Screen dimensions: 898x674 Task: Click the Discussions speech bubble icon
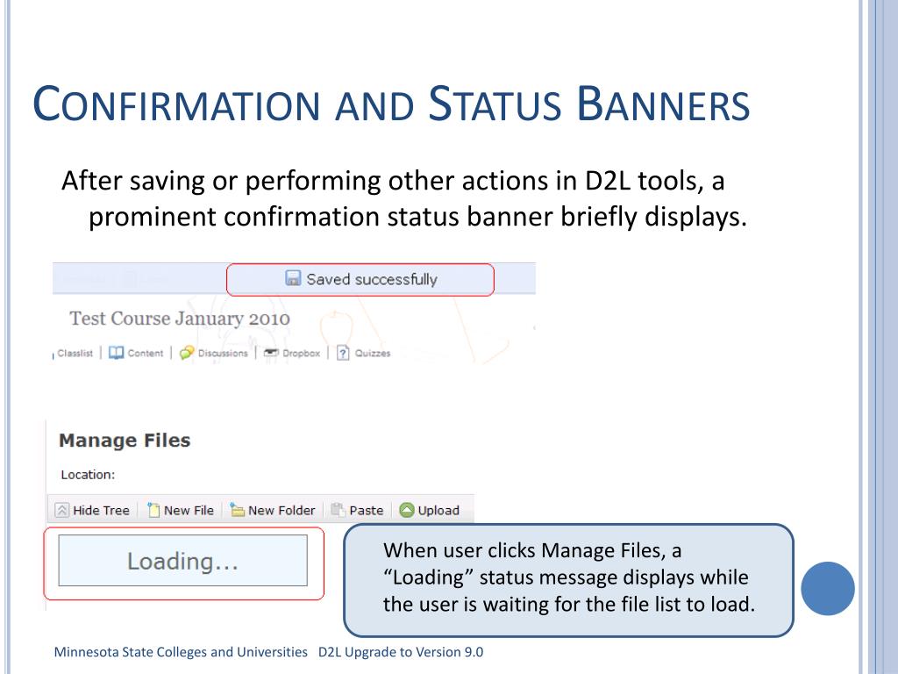[187, 353]
